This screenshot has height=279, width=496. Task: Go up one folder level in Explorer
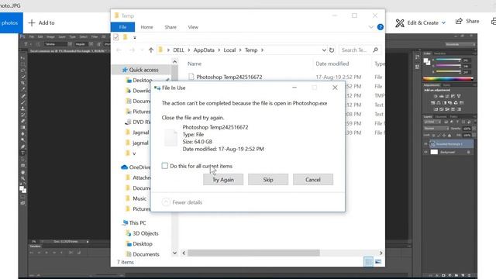(x=151, y=50)
